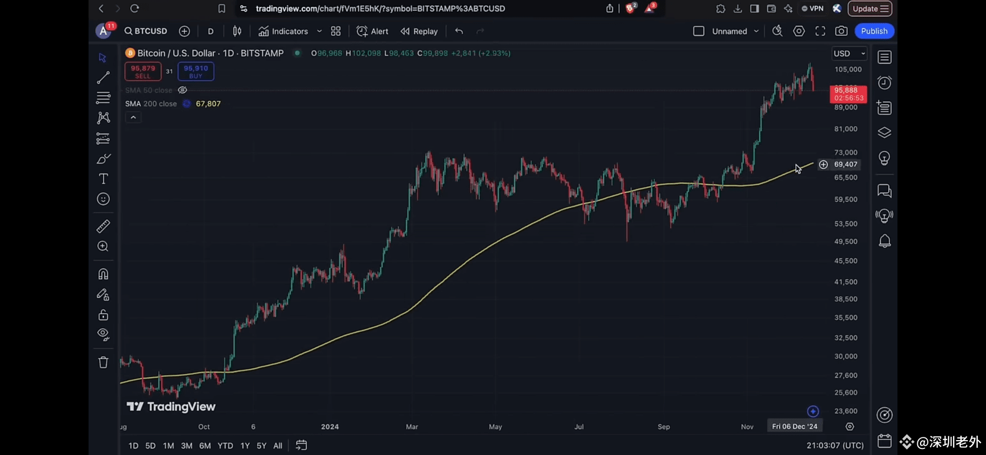
Task: Open the indicator templates grid
Action: coord(336,31)
